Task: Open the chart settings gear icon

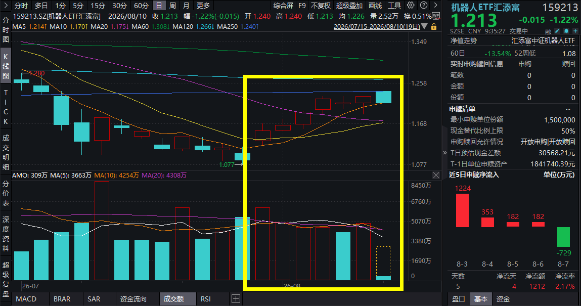Action: (411, 5)
